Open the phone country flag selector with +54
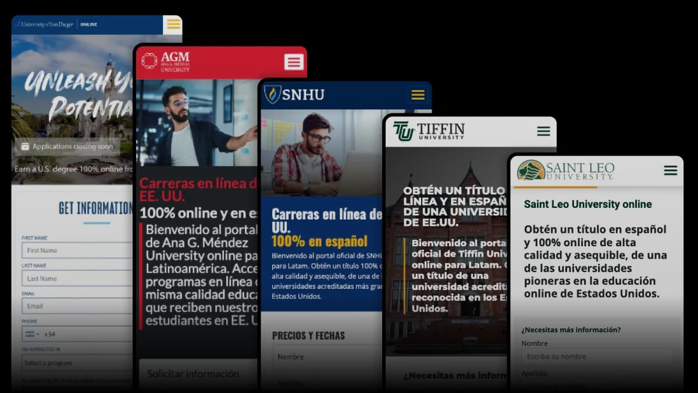The width and height of the screenshot is (698, 393). click(32, 334)
